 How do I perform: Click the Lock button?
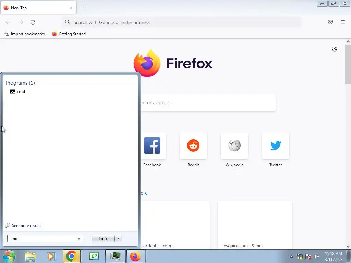tap(103, 239)
